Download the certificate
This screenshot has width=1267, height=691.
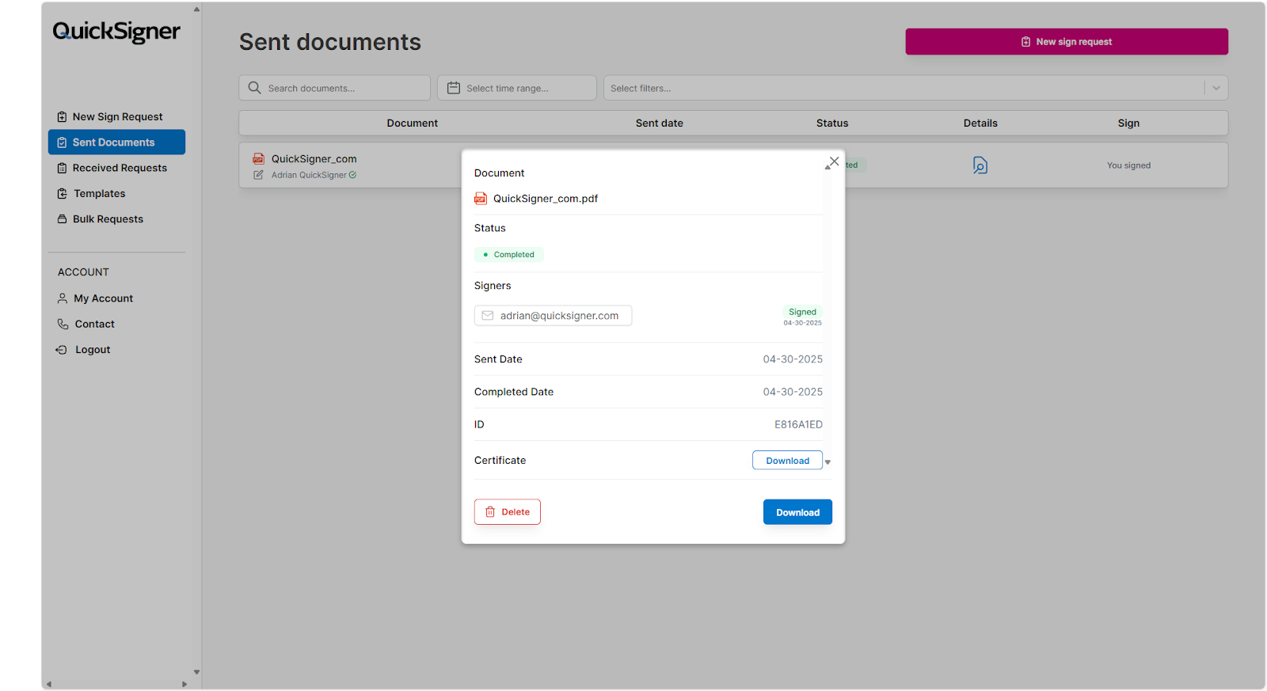click(787, 461)
